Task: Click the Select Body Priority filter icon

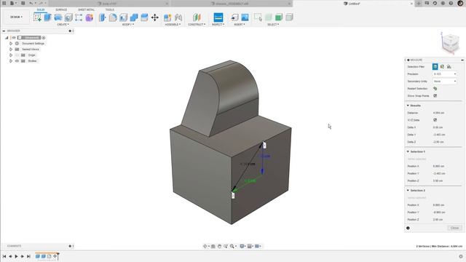Action: (279, 17)
